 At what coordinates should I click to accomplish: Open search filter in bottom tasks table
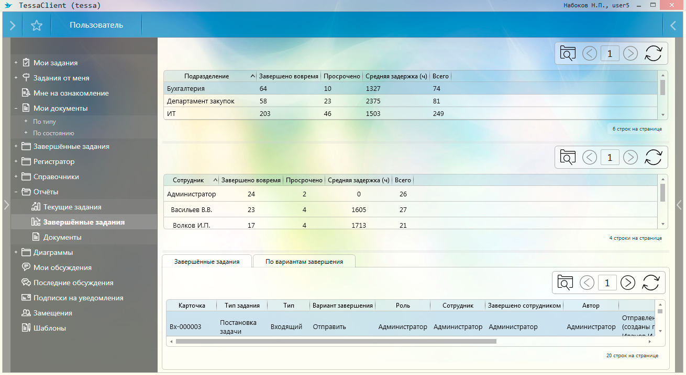click(x=565, y=283)
